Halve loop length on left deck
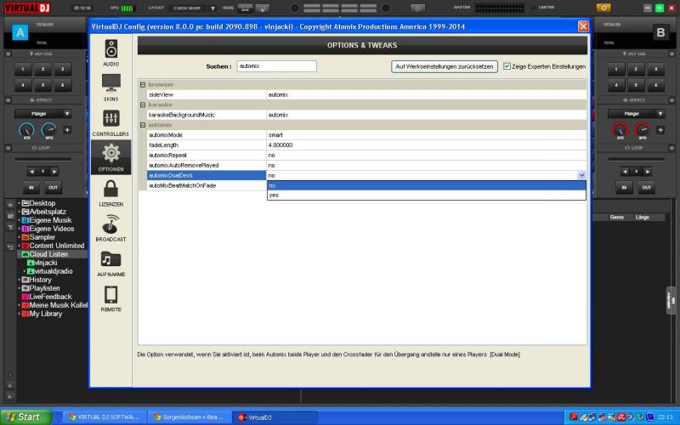This screenshot has height=425, width=680. [x=31, y=172]
